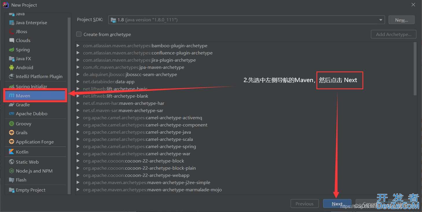
Task: Select the Maven icon in sidebar
Action: [x=12, y=96]
